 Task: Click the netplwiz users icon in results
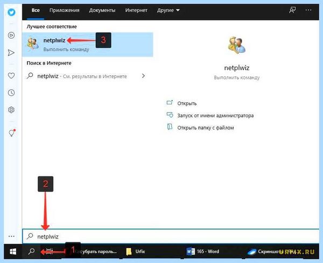pos(33,44)
